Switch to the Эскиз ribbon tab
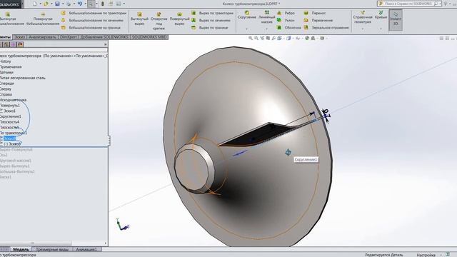 tap(20, 37)
